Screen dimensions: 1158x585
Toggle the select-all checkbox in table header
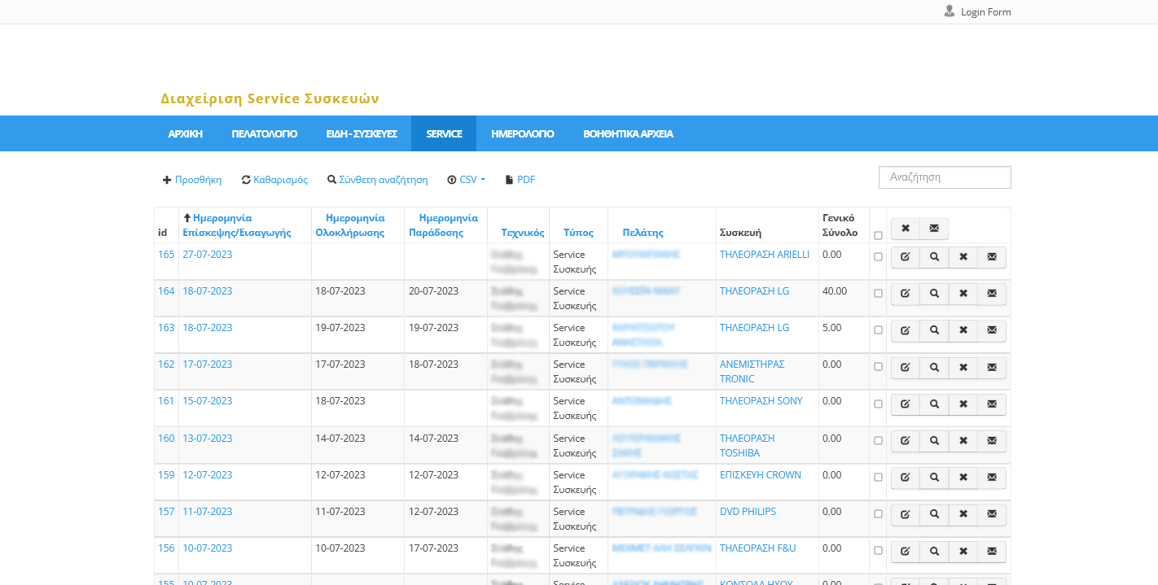coord(878,236)
